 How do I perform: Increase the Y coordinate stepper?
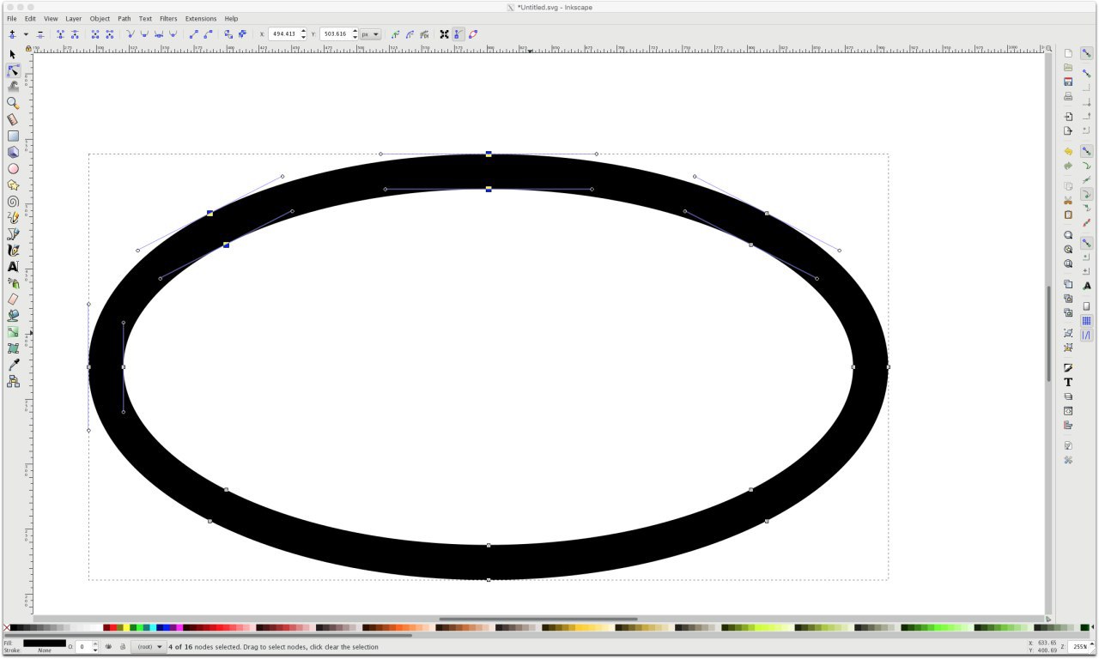pyautogui.click(x=355, y=32)
